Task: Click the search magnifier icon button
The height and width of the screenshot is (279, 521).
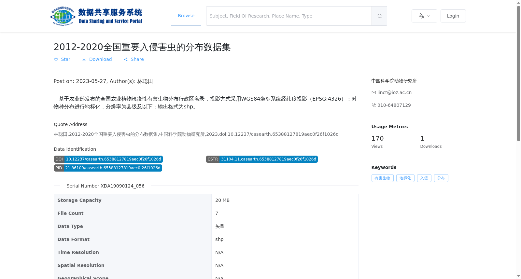Action: pos(379,16)
